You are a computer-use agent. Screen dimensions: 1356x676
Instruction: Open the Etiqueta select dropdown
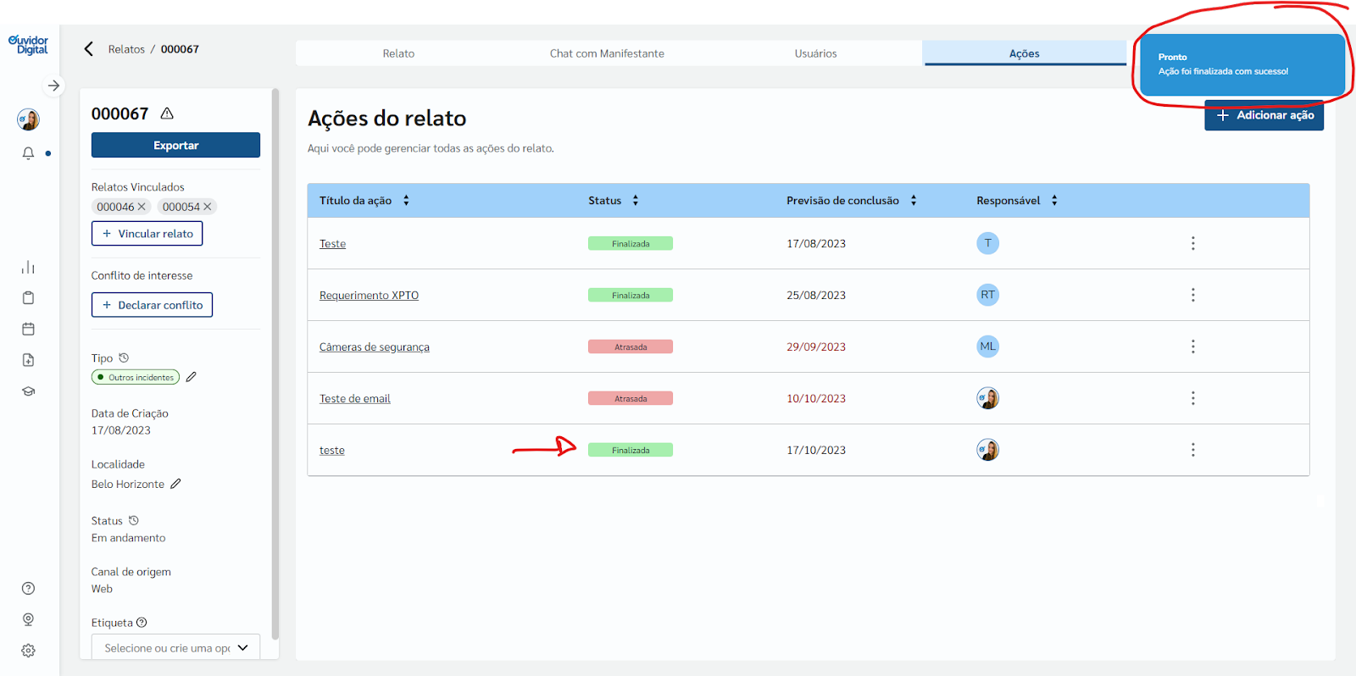(x=175, y=648)
